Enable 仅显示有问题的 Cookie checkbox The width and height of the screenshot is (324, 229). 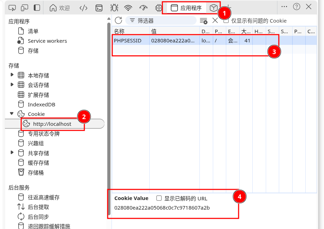tap(226, 20)
